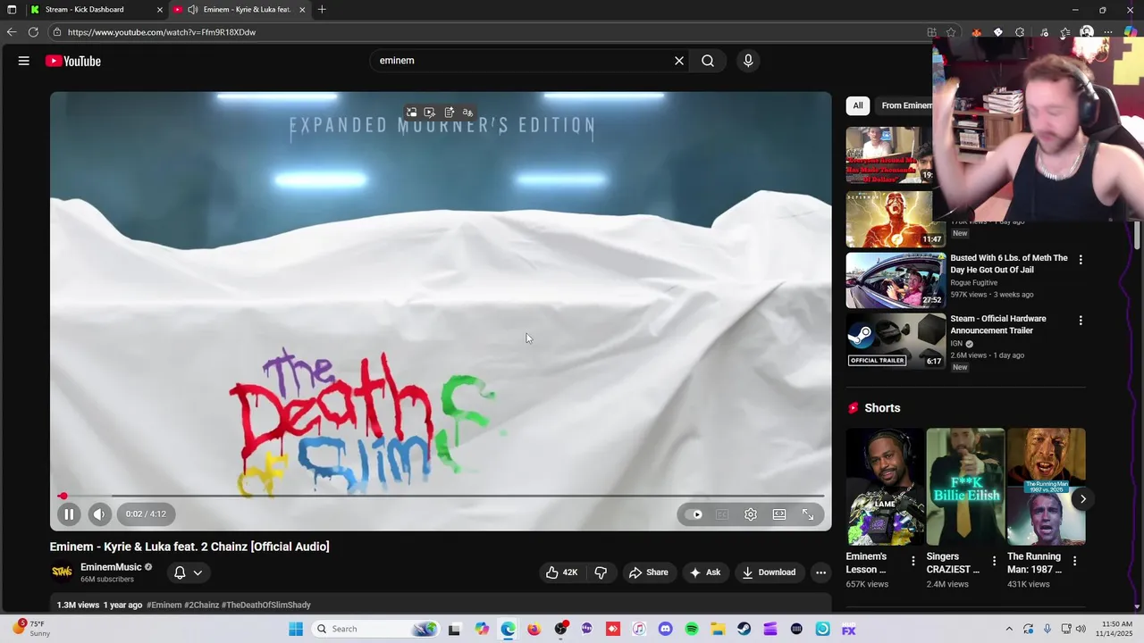Image resolution: width=1144 pixels, height=643 pixels.
Task: Enter full screen video mode
Action: click(x=808, y=514)
